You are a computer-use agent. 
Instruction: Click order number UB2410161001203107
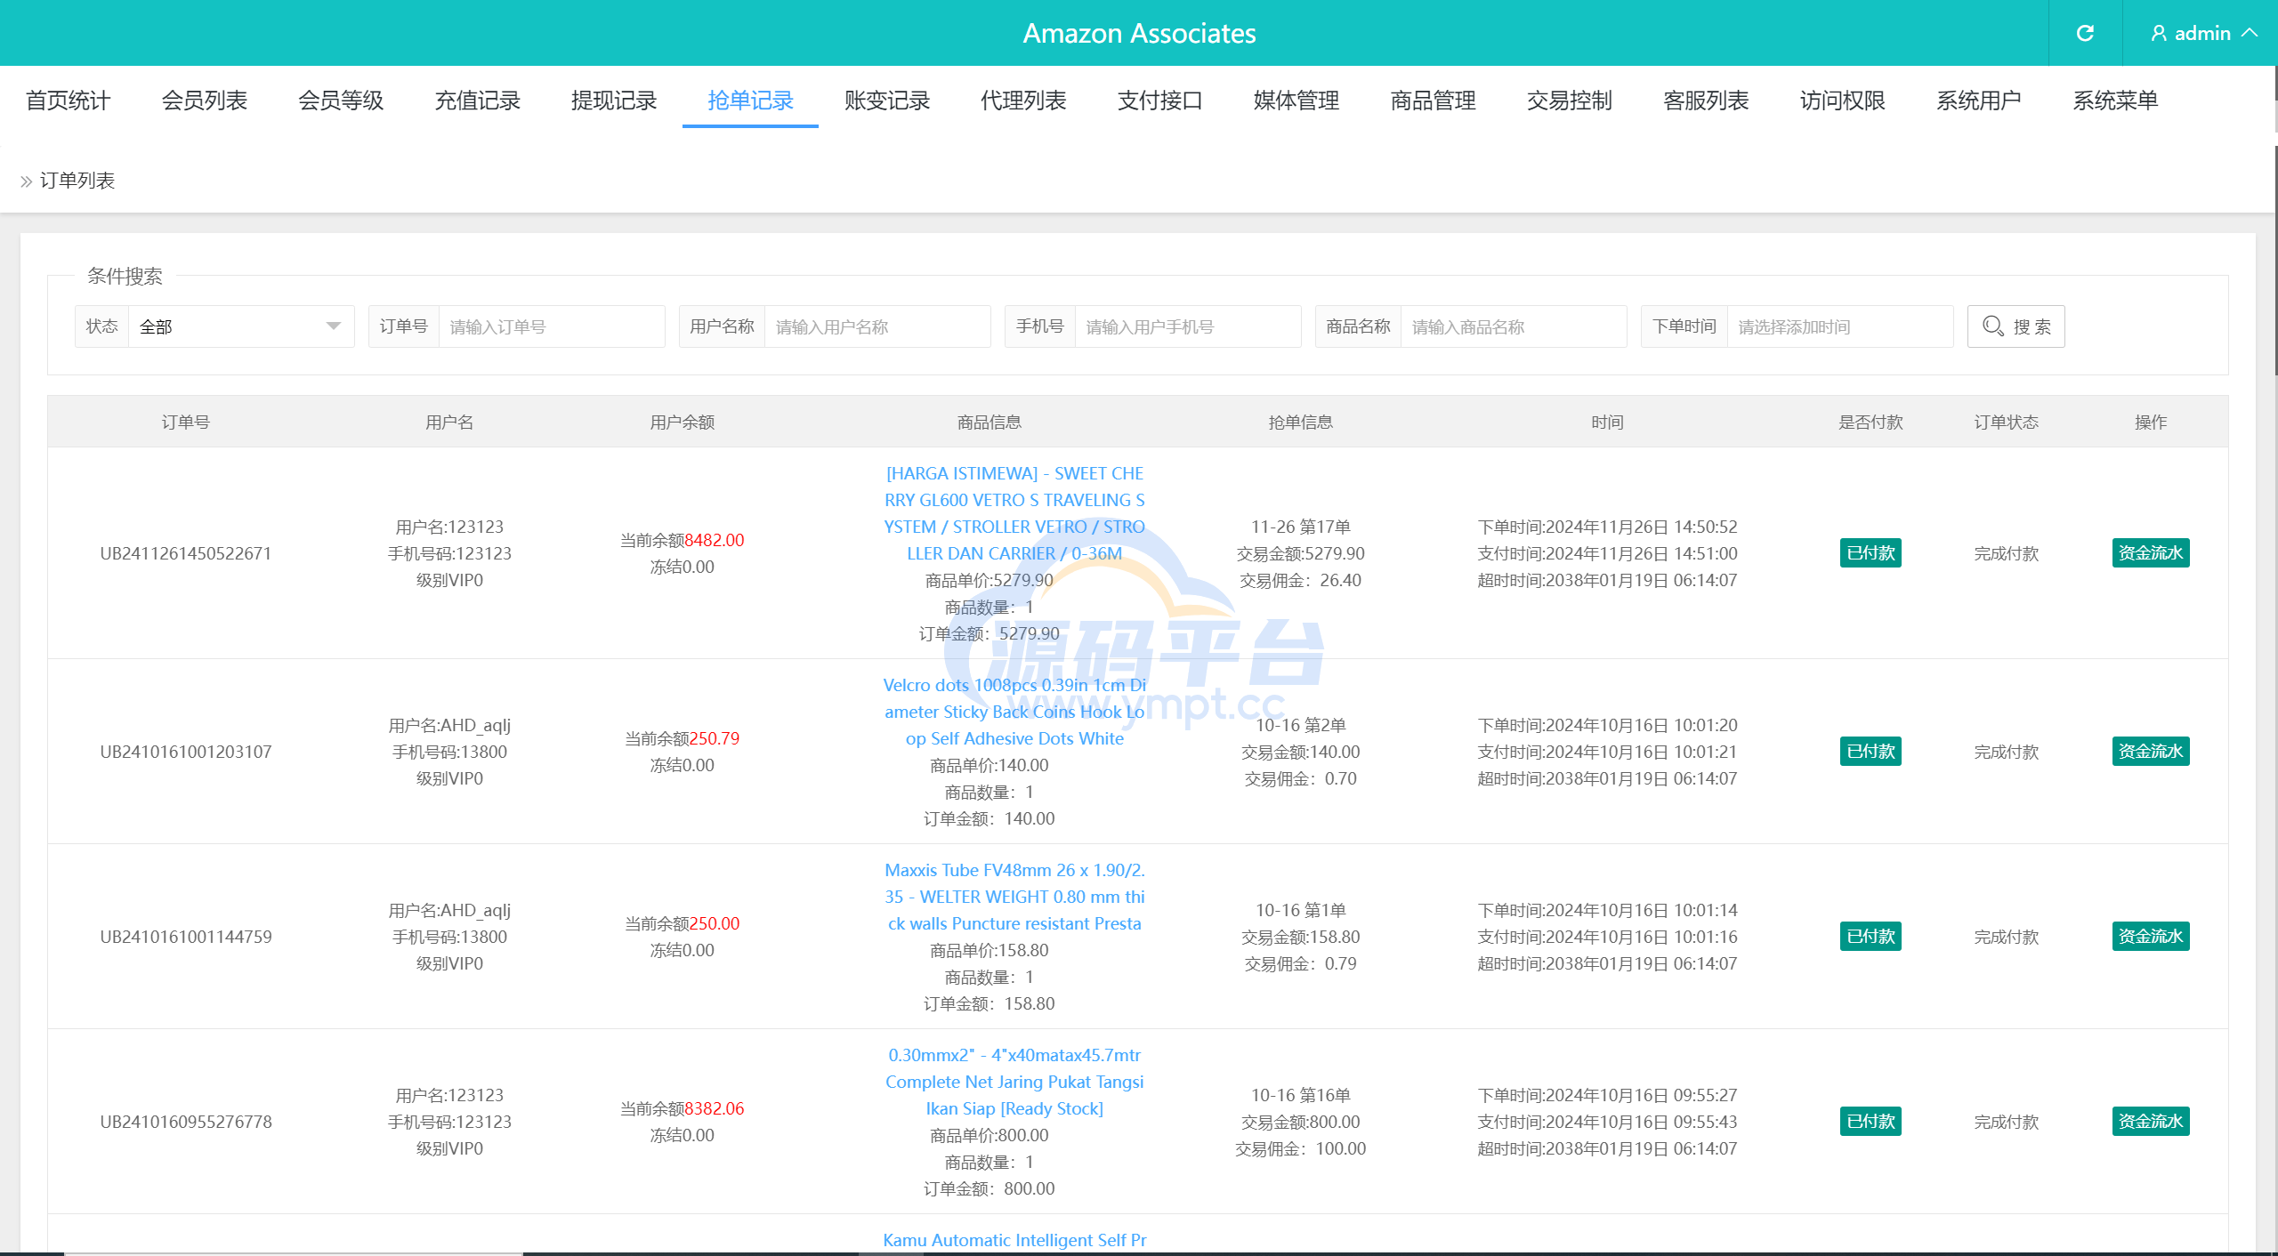(x=186, y=752)
